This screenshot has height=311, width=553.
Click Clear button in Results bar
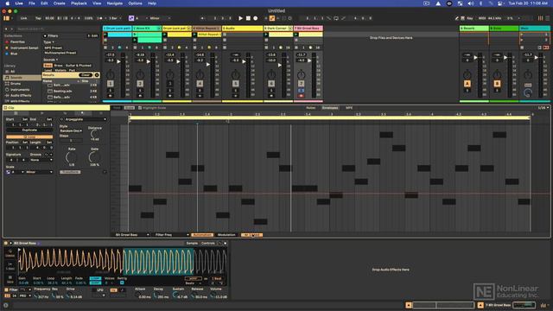tap(86, 75)
